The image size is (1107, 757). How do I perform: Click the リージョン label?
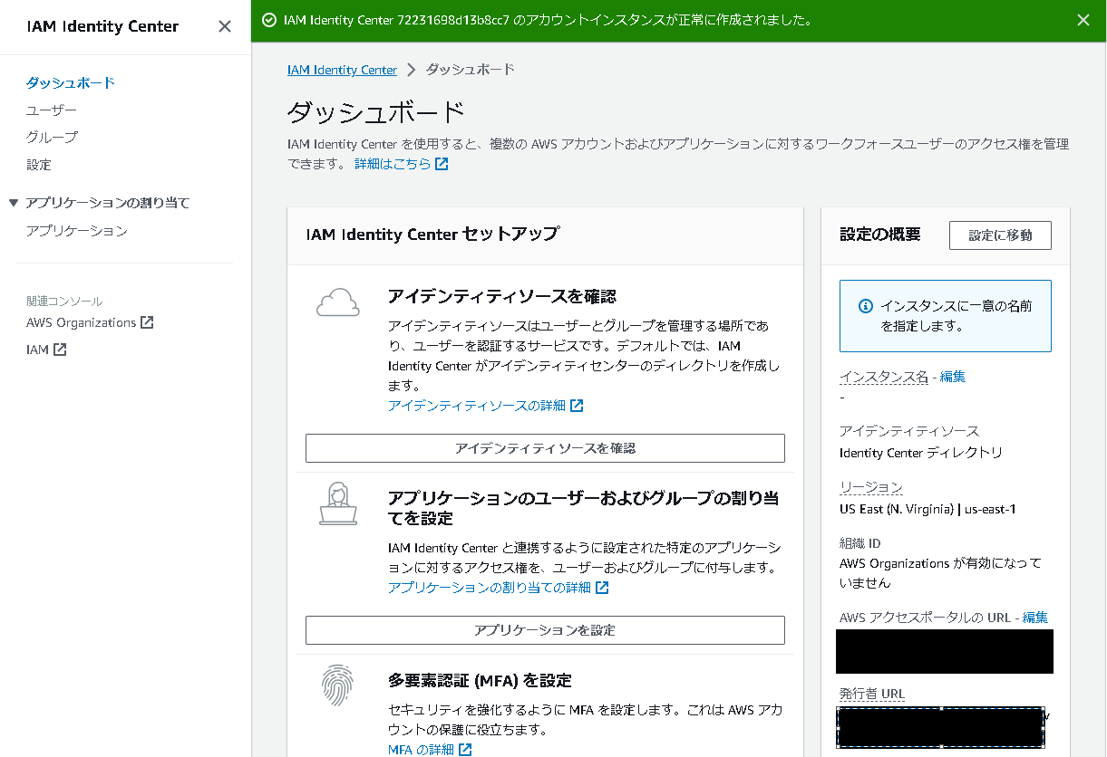[x=871, y=487]
